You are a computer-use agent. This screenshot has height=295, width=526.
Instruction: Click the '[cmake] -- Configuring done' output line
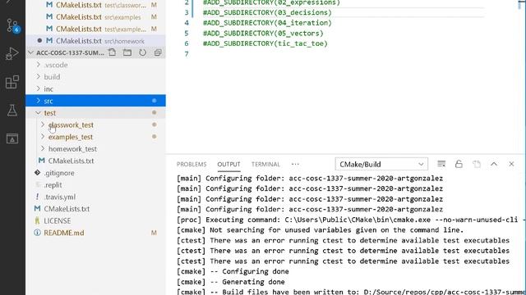coord(233,271)
